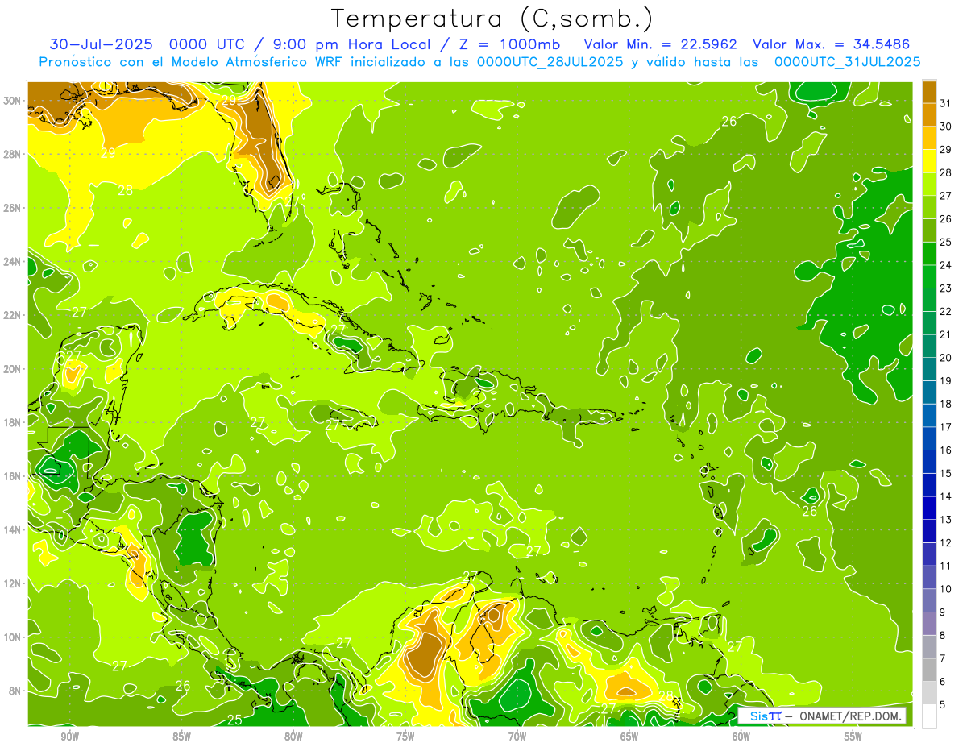The height and width of the screenshot is (747, 967).
Task: Click the '90W' longitude axis label
Action: click(70, 737)
